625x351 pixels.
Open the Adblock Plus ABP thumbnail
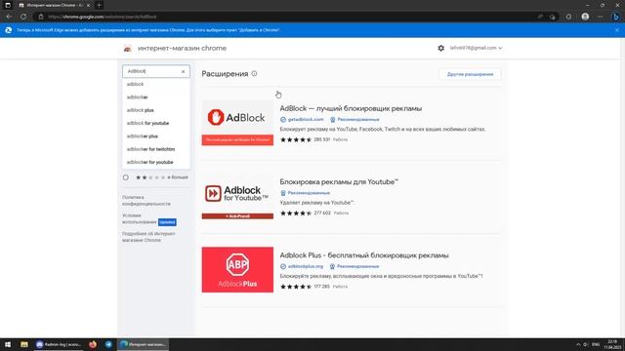pos(237,270)
